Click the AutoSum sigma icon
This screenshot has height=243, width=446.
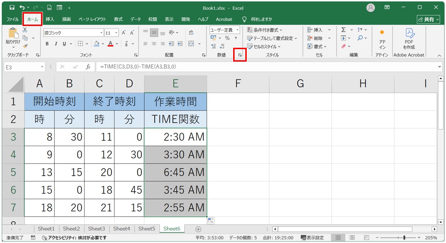coord(343,30)
